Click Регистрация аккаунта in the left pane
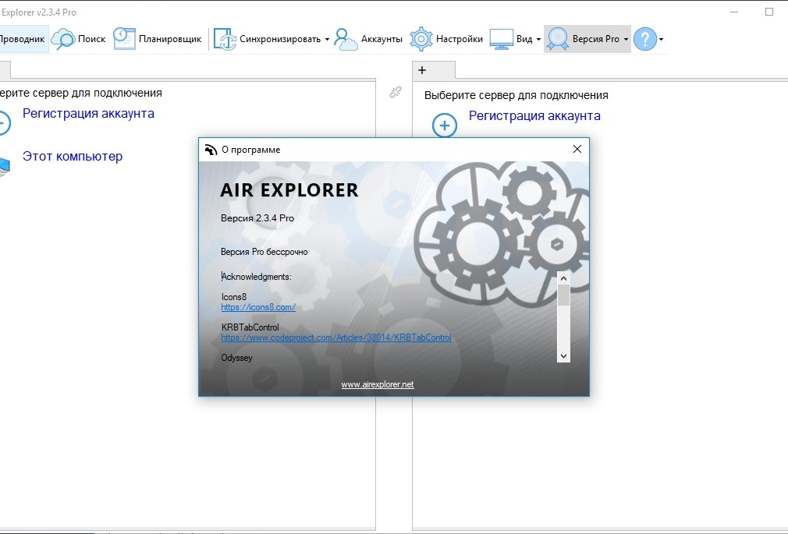Image resolution: width=788 pixels, height=534 pixels. pyautogui.click(x=88, y=114)
